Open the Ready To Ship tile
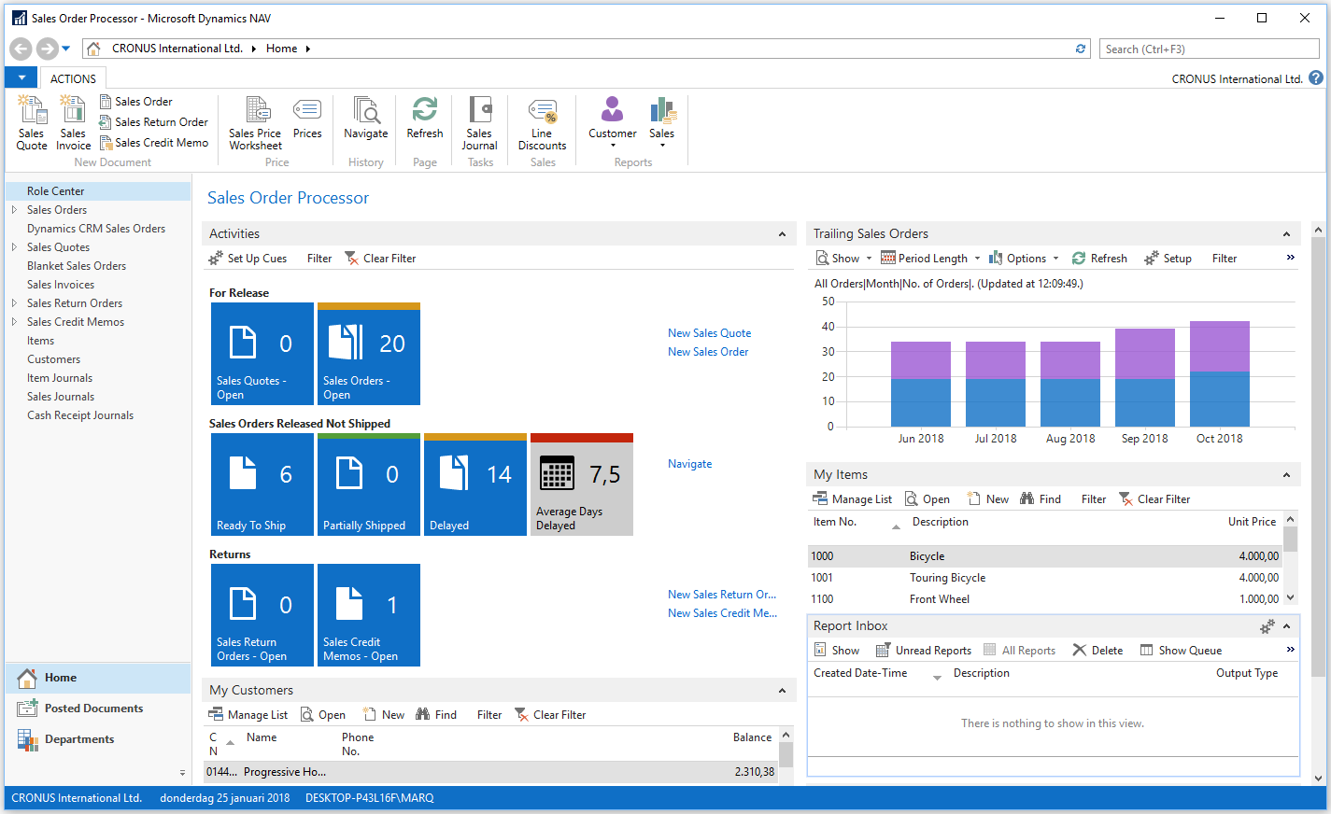This screenshot has height=814, width=1331. point(262,484)
